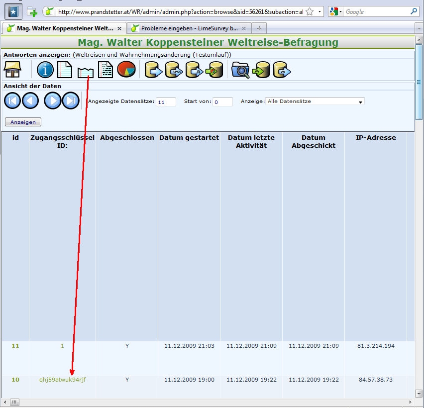Image resolution: width=424 pixels, height=408 pixels.
Task: Click token link qhj59atwuk94rjf
Action: click(62, 380)
